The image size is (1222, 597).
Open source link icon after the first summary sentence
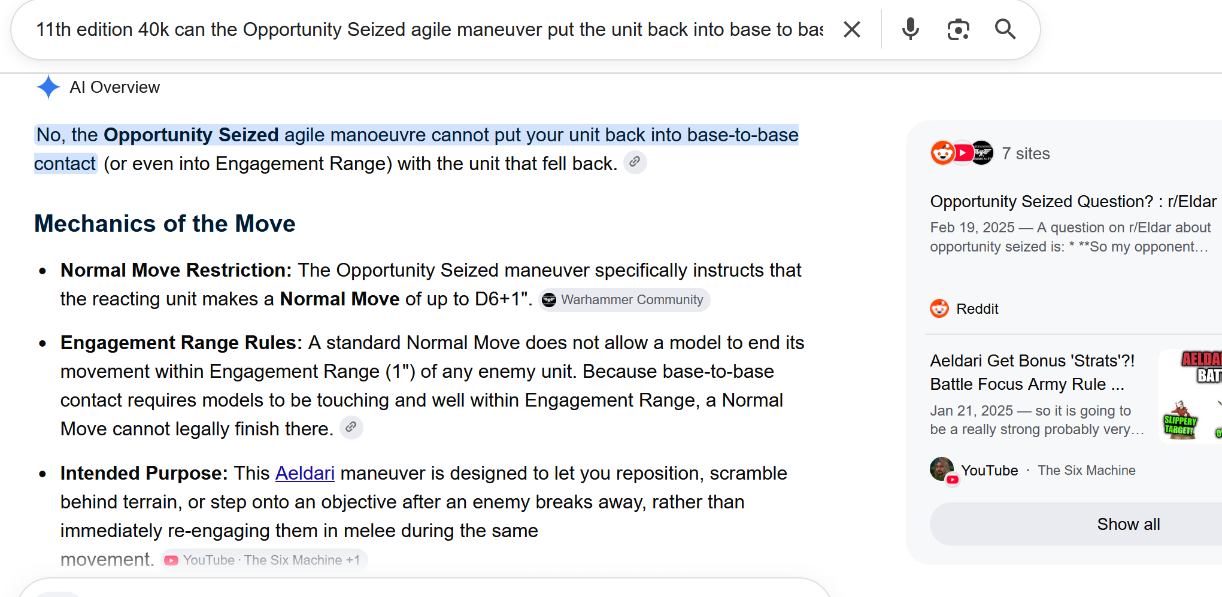(x=635, y=162)
